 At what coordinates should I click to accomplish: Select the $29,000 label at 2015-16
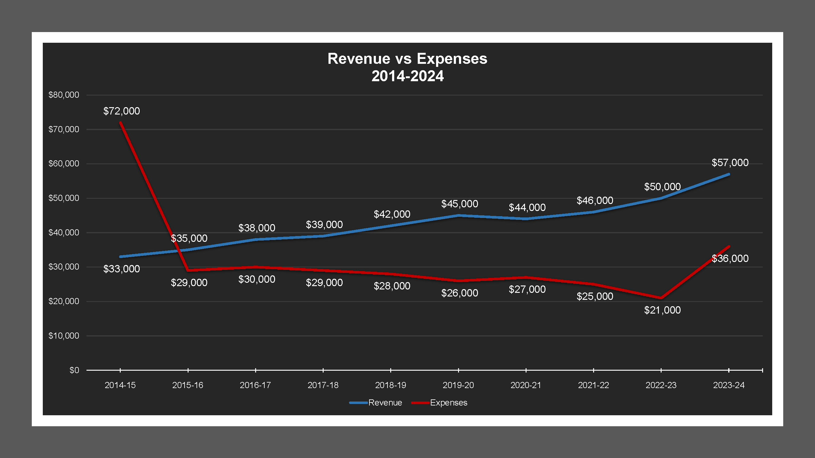pyautogui.click(x=189, y=282)
